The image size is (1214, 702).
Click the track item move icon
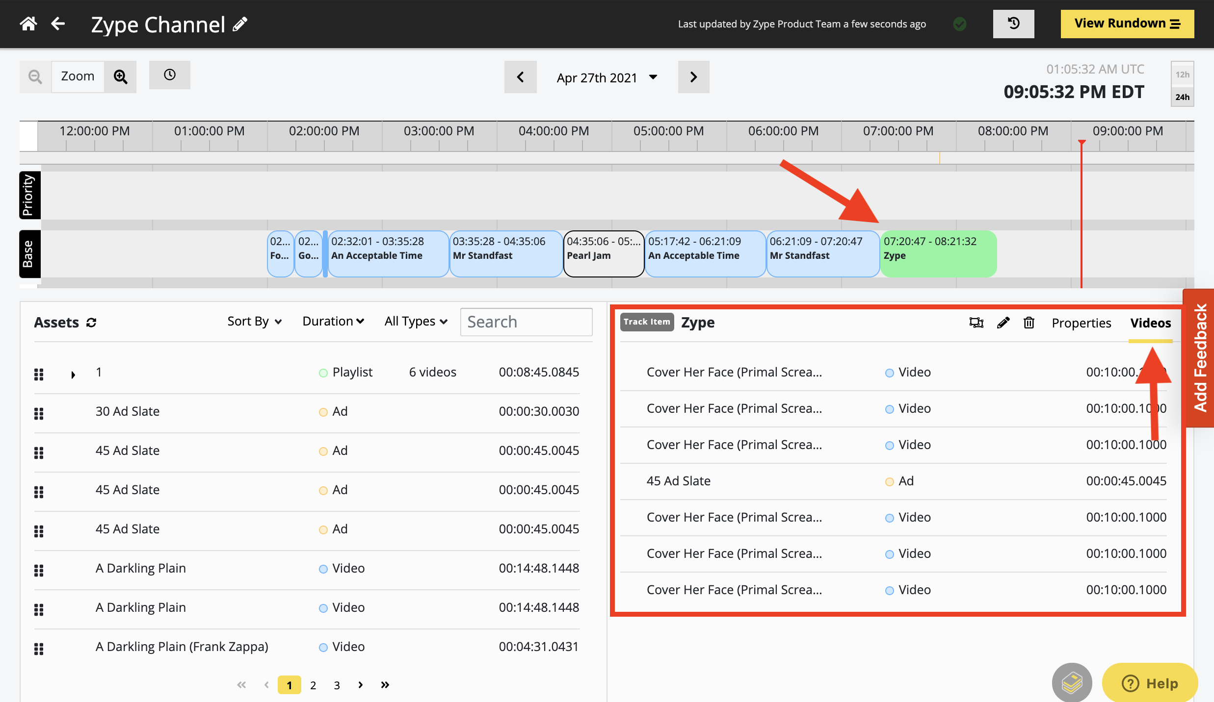tap(976, 323)
